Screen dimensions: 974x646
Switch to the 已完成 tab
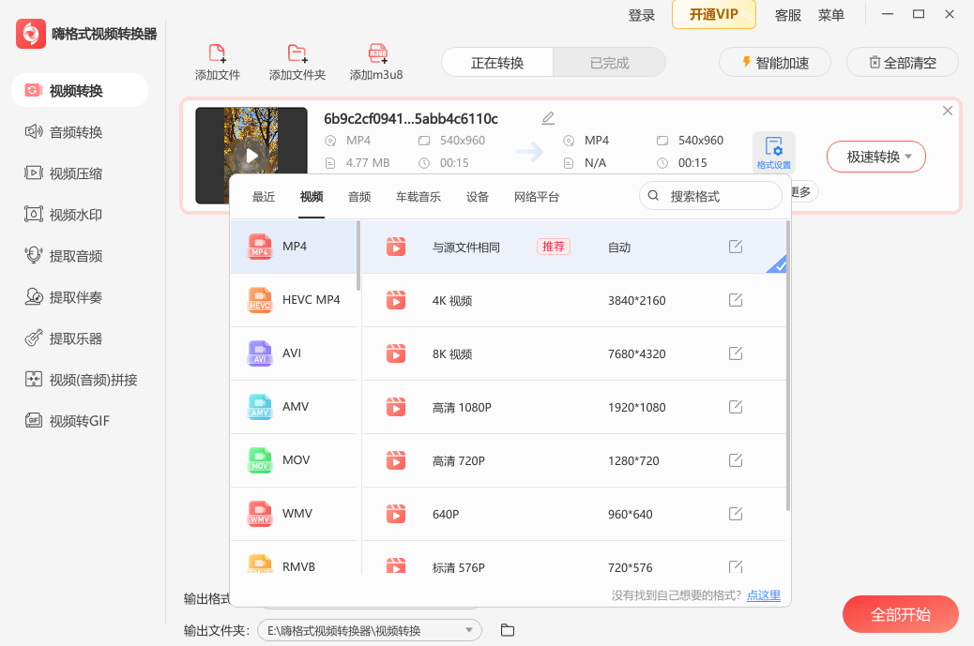[x=609, y=62]
